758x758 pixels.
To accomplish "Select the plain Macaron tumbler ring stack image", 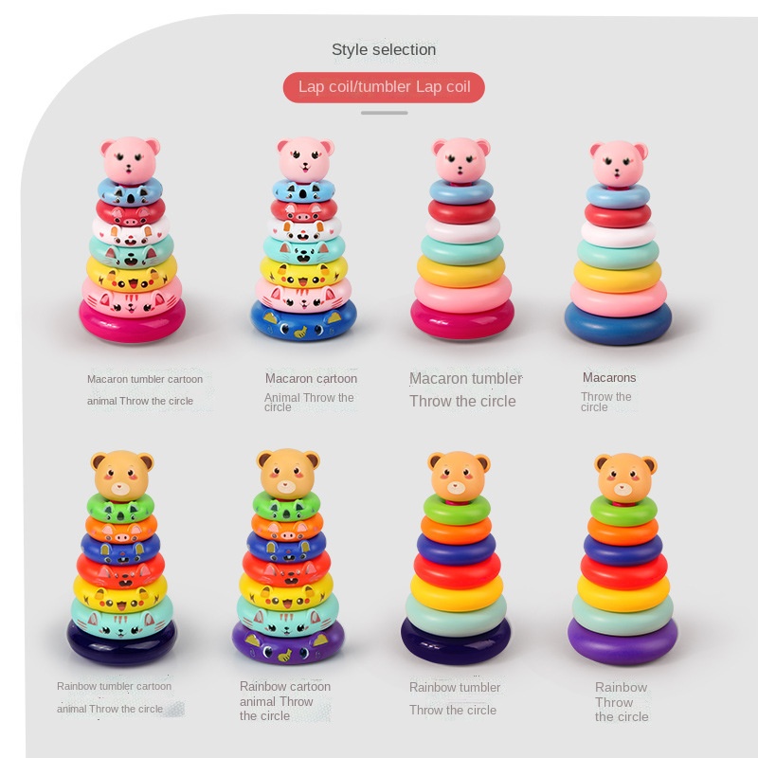I will [462, 239].
